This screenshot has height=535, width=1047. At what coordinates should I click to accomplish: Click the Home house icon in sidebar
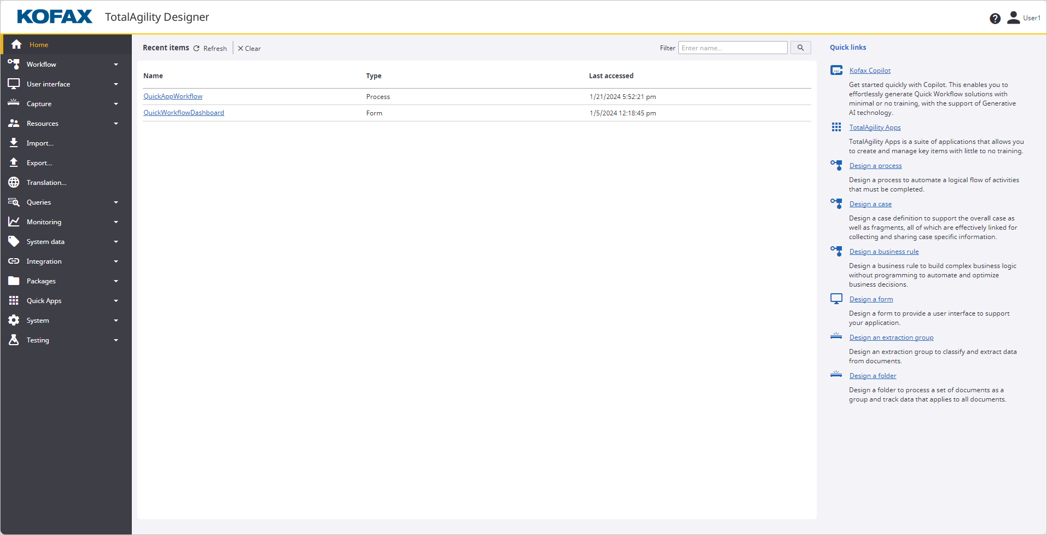click(x=16, y=45)
